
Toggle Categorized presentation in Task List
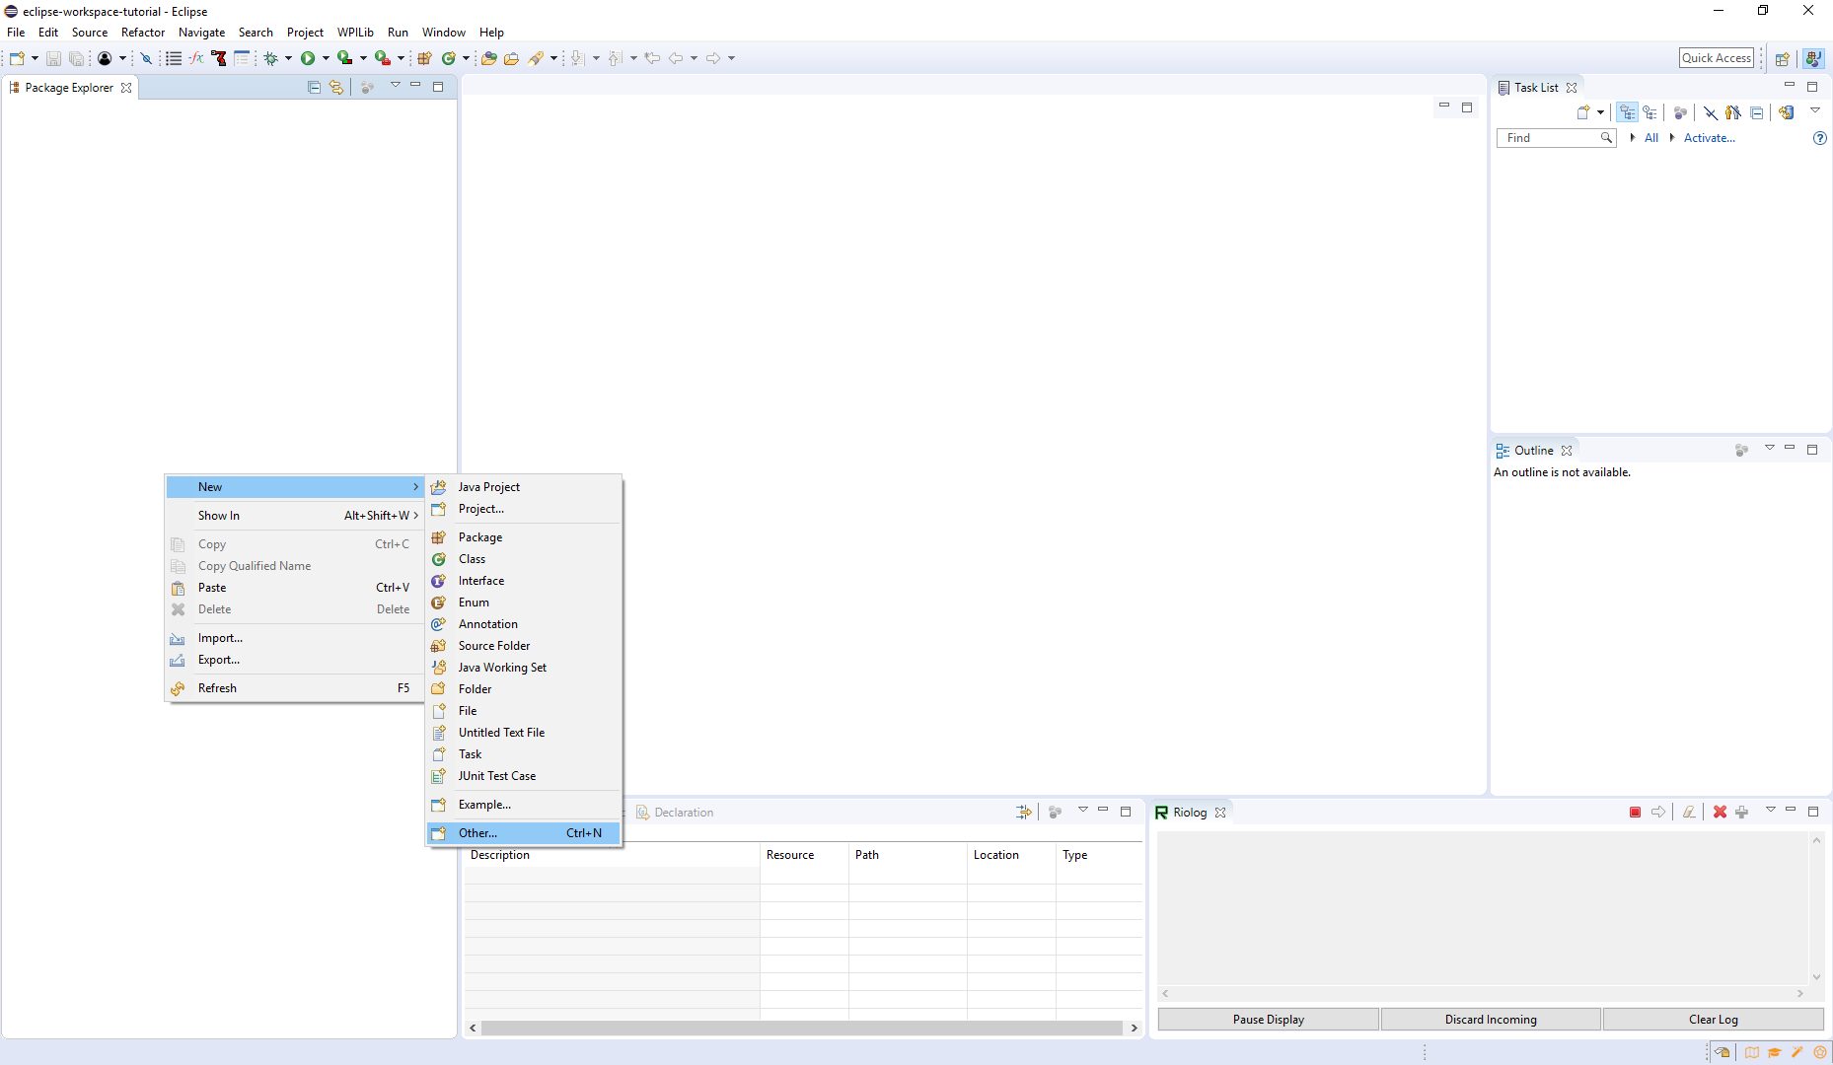pos(1628,112)
